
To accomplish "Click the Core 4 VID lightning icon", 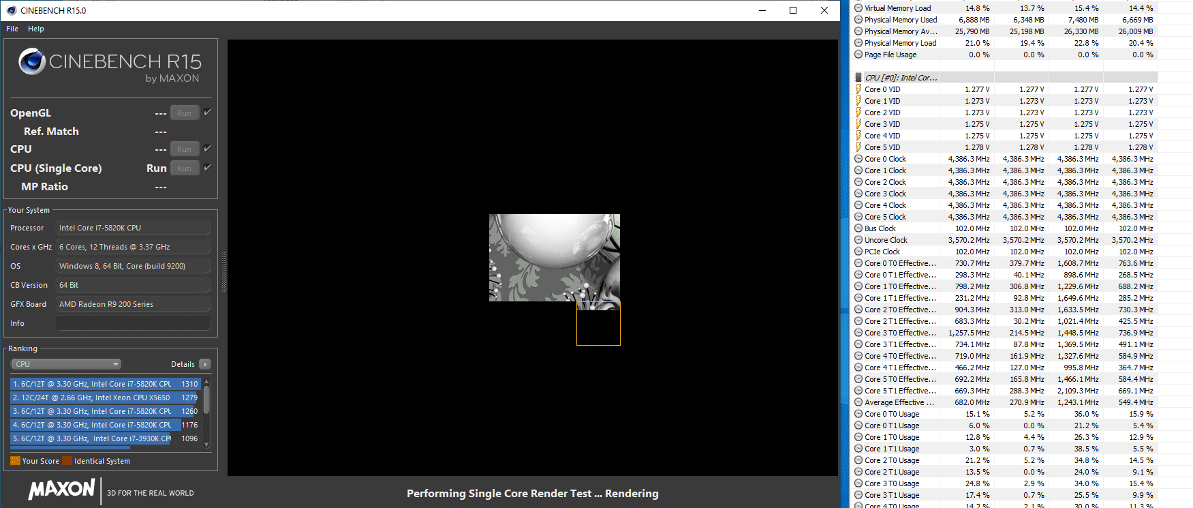I will coord(858,136).
